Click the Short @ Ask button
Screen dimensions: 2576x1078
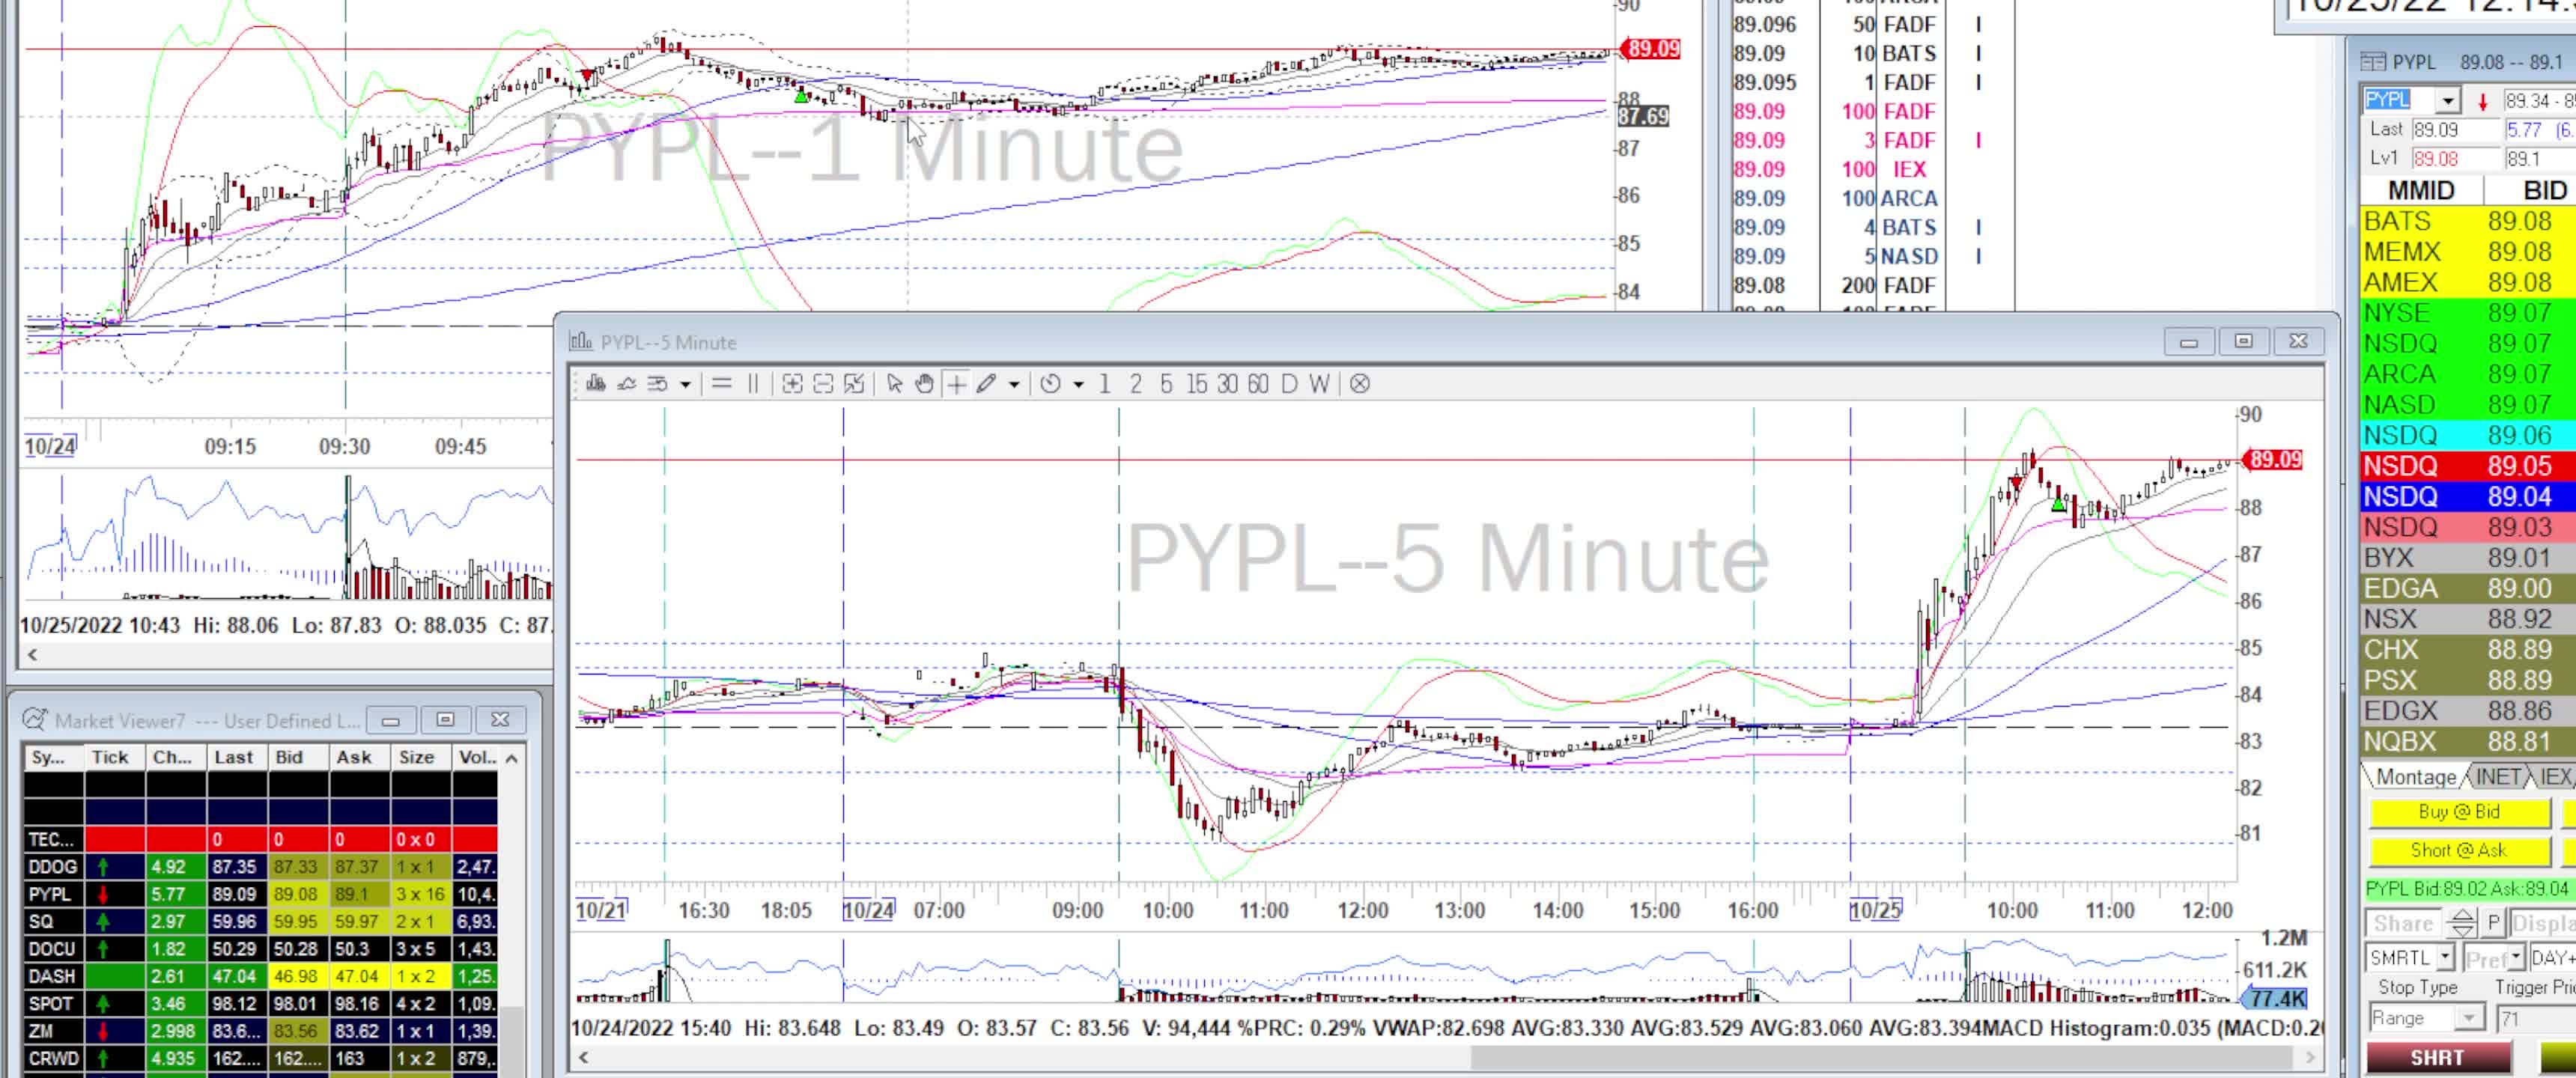click(2459, 850)
